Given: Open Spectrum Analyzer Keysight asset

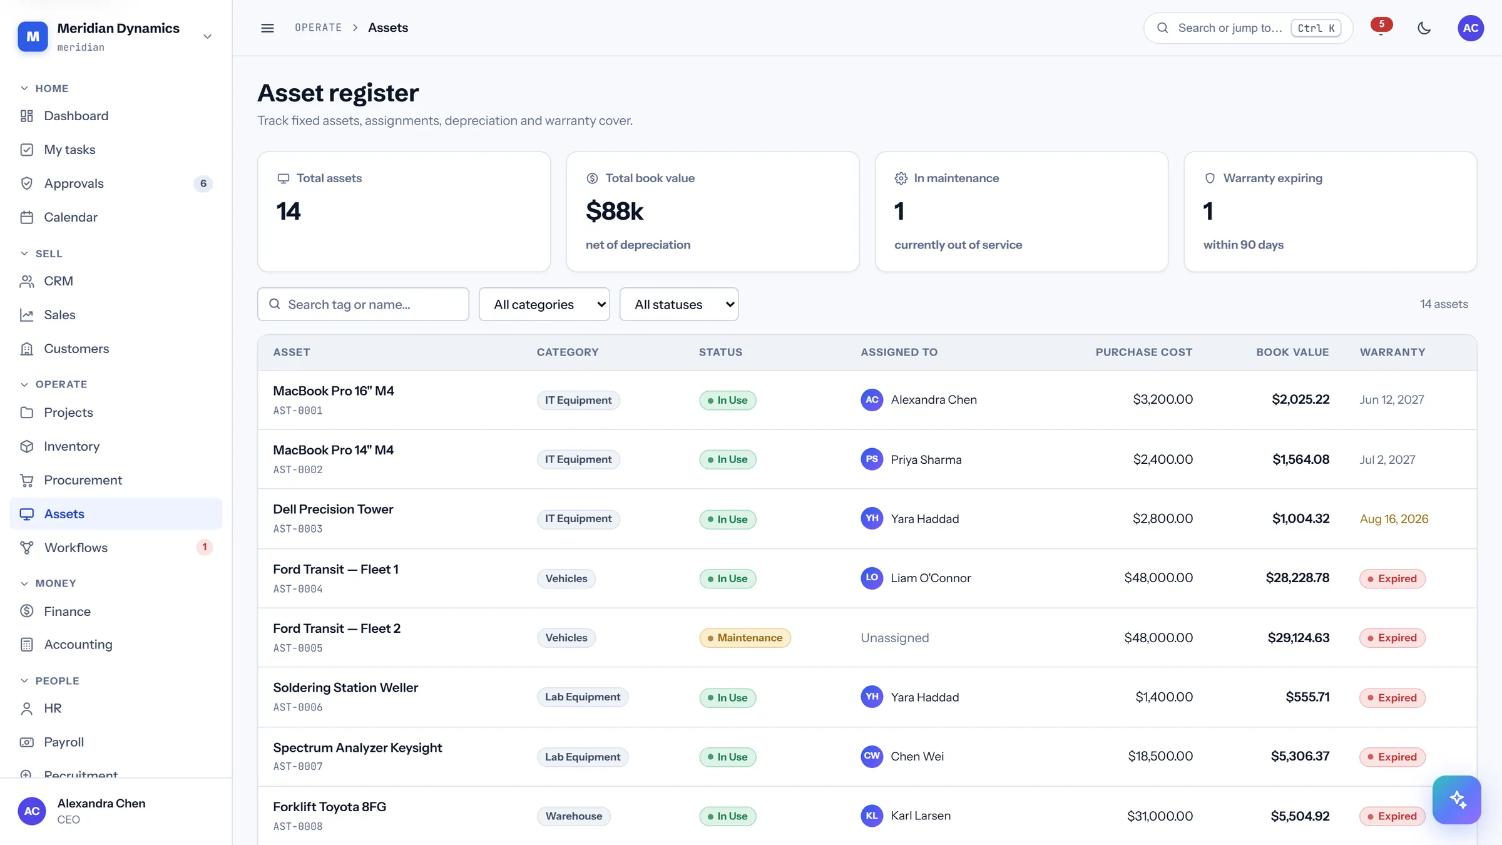Looking at the screenshot, I should coord(357,747).
